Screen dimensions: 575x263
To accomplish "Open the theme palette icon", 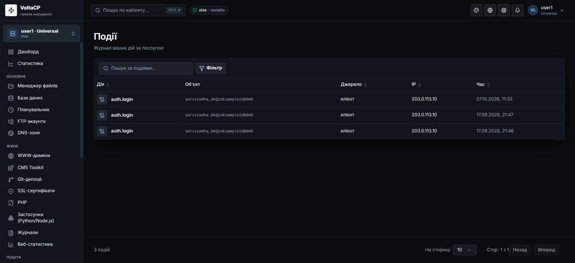I will [x=476, y=10].
